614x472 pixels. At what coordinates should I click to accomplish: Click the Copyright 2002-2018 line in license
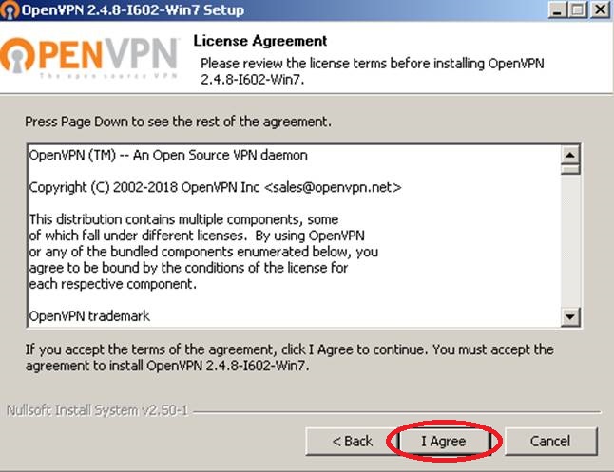[x=215, y=187]
